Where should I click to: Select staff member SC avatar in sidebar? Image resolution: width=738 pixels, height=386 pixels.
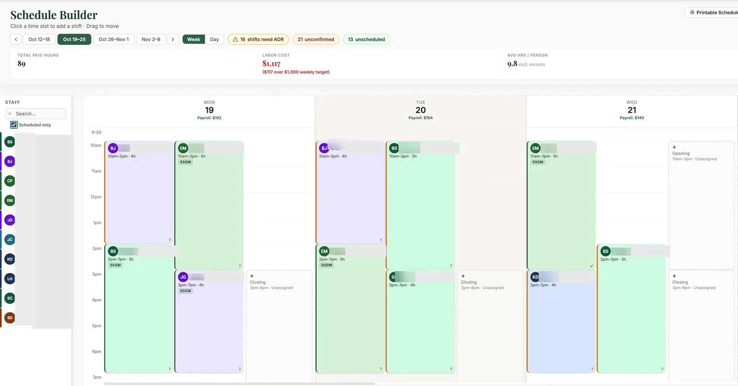[x=10, y=298]
